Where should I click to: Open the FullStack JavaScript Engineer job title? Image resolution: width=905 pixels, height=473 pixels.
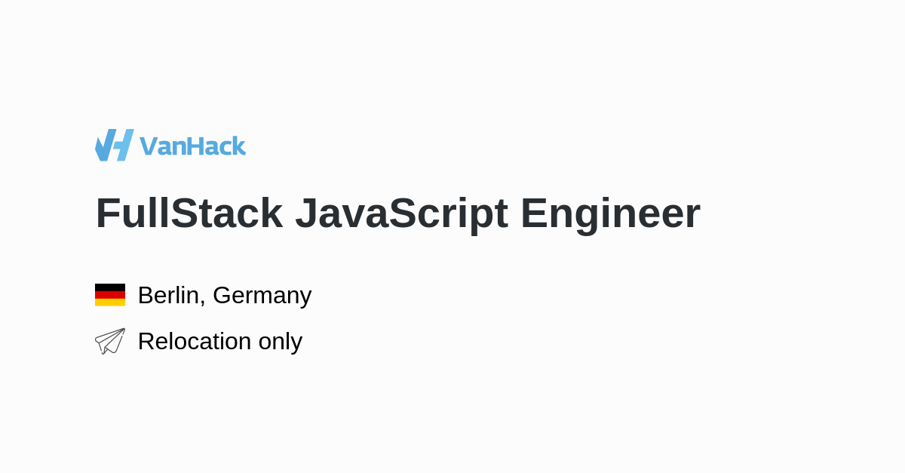pyautogui.click(x=397, y=213)
